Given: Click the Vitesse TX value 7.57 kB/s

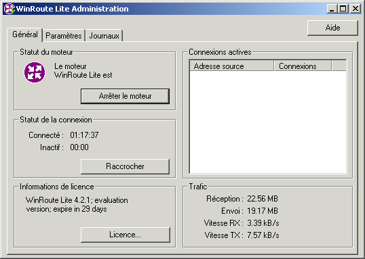Looking at the screenshot, I should coord(263,235).
